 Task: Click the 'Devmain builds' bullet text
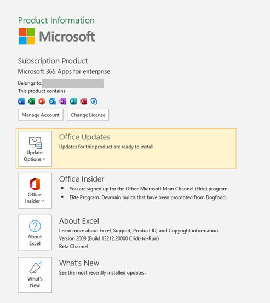(x=148, y=197)
